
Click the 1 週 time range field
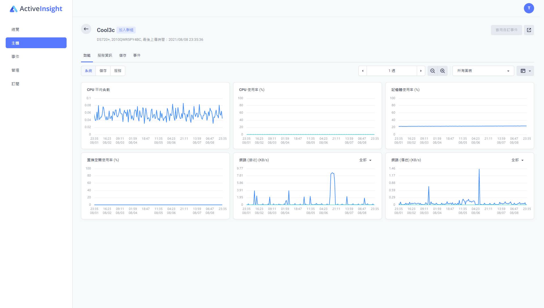coord(392,71)
